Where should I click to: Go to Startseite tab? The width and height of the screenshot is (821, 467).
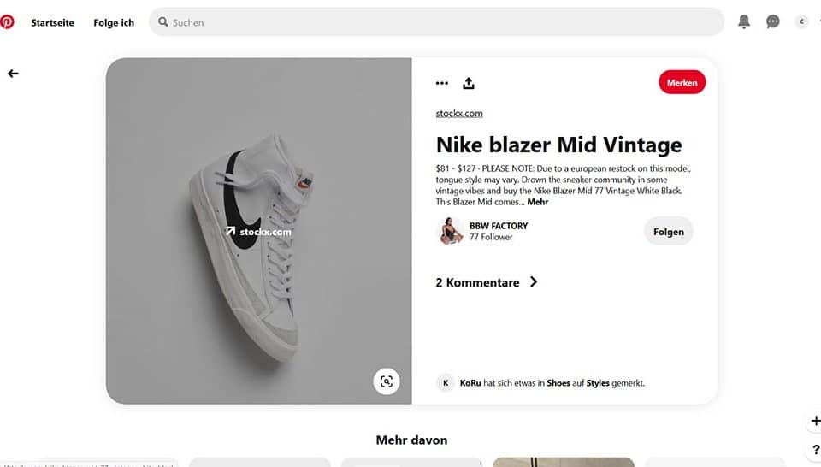[x=53, y=23]
